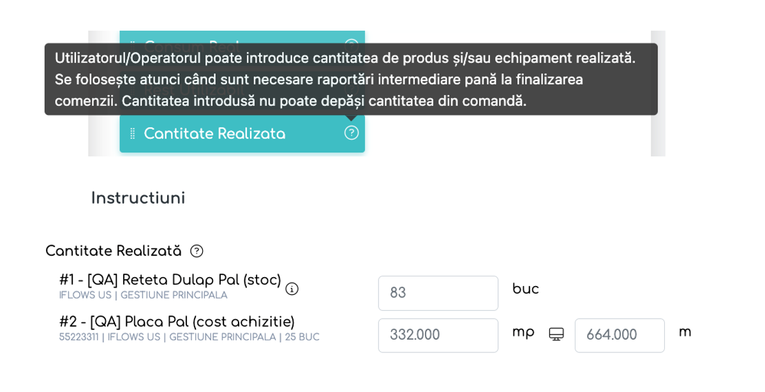Click the Instructiuni section heading
This screenshot has width=765, height=392.
pos(138,198)
